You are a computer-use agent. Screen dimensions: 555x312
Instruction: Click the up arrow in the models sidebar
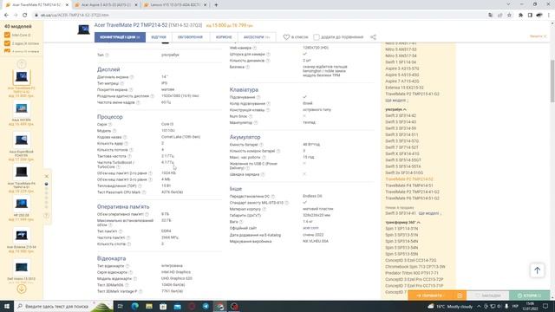tap(21, 64)
